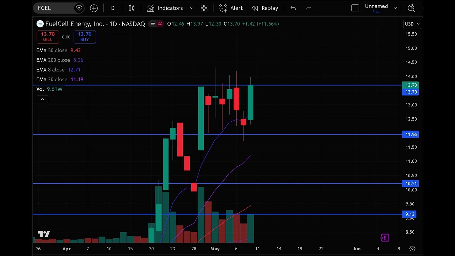
Task: Select the layout setup square icon
Action: [355, 8]
